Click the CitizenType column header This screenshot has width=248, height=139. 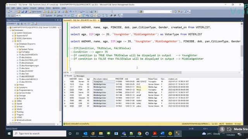point(153,79)
